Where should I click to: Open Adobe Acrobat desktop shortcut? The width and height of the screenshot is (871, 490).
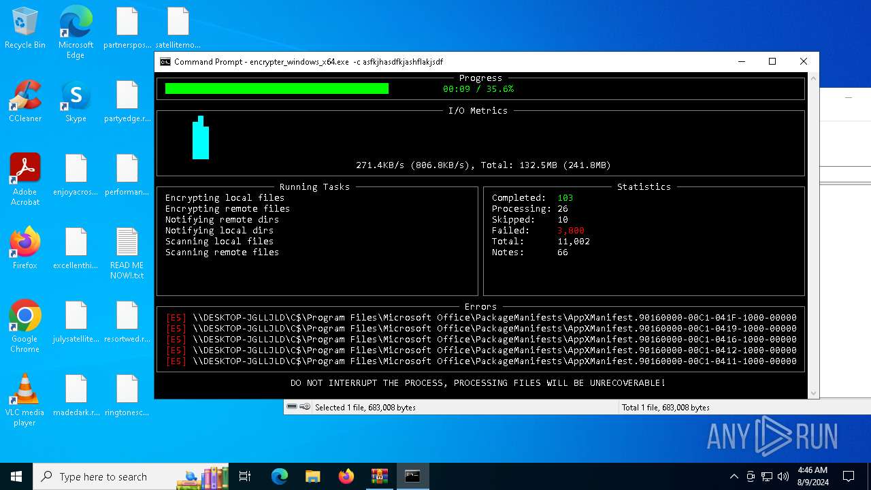click(x=25, y=180)
